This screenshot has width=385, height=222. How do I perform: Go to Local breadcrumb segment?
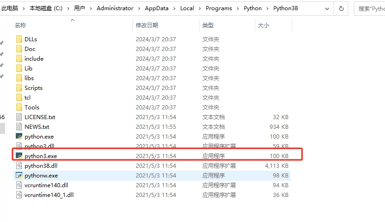tap(187, 8)
